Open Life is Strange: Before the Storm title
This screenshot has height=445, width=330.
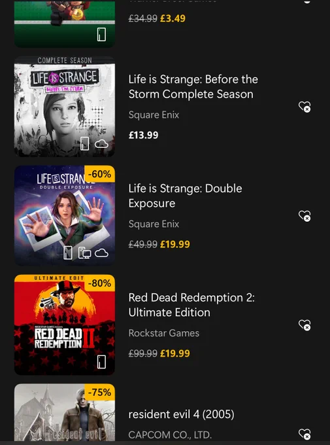pyautogui.click(x=193, y=87)
